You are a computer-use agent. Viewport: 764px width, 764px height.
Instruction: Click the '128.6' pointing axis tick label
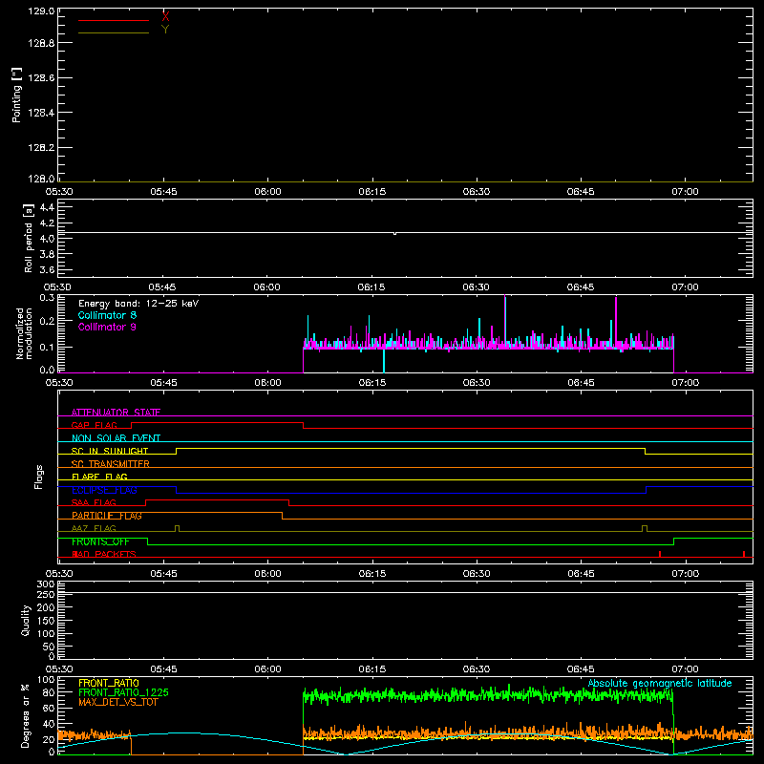[x=41, y=78]
